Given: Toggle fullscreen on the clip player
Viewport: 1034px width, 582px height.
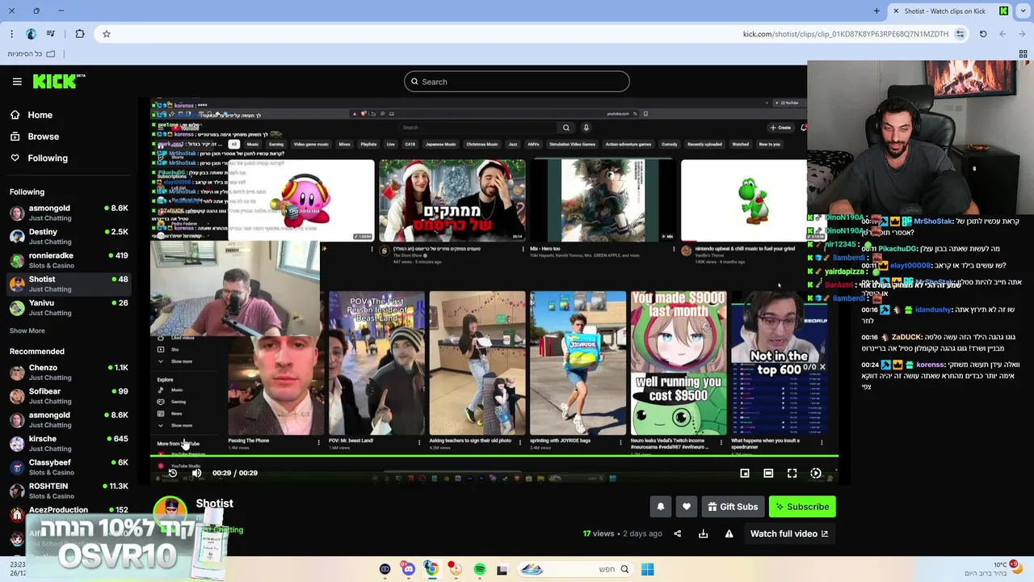Looking at the screenshot, I should (x=792, y=473).
